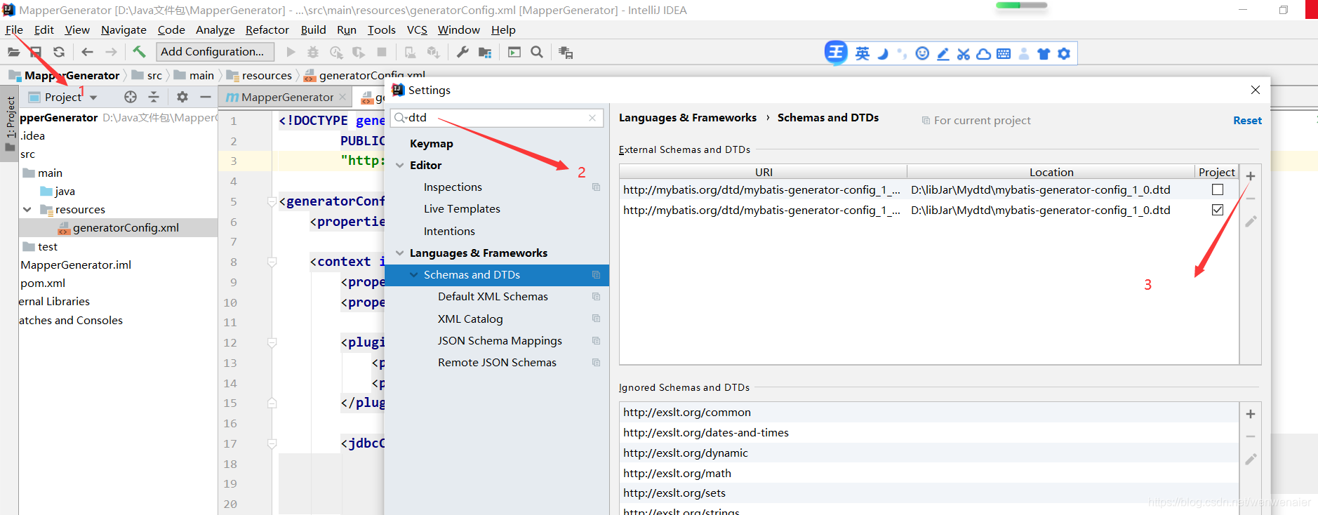Fold the generatorConfiguration tag in editor
The height and width of the screenshot is (515, 1318).
pyautogui.click(x=272, y=202)
